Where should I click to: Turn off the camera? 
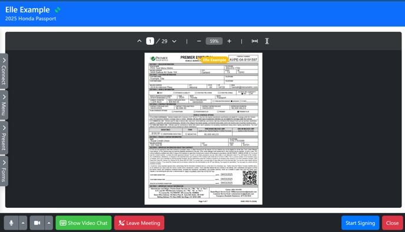(37, 223)
